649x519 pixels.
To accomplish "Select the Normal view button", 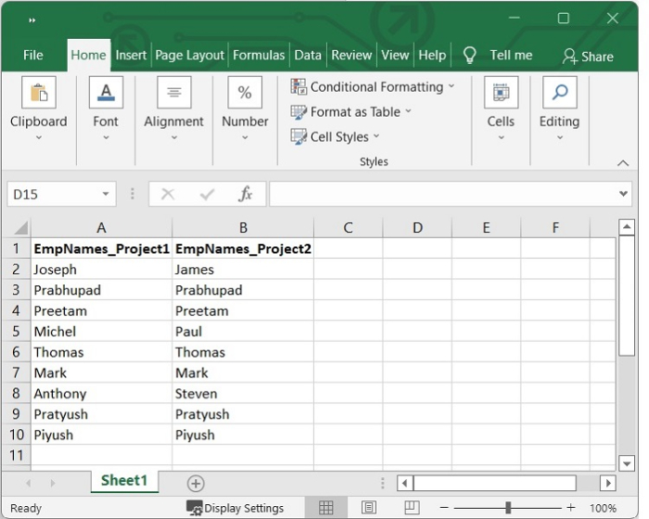I will point(326,508).
